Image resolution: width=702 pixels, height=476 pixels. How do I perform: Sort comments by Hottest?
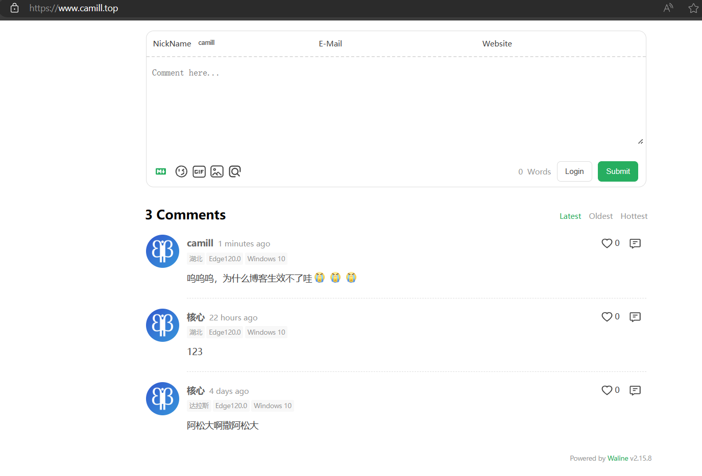coord(634,216)
